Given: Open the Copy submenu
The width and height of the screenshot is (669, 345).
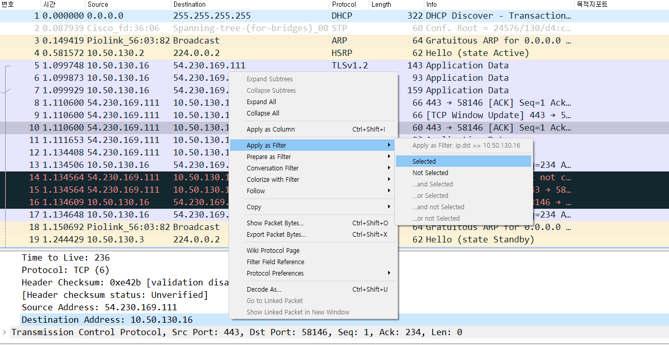Looking at the screenshot, I should pyautogui.click(x=312, y=207).
